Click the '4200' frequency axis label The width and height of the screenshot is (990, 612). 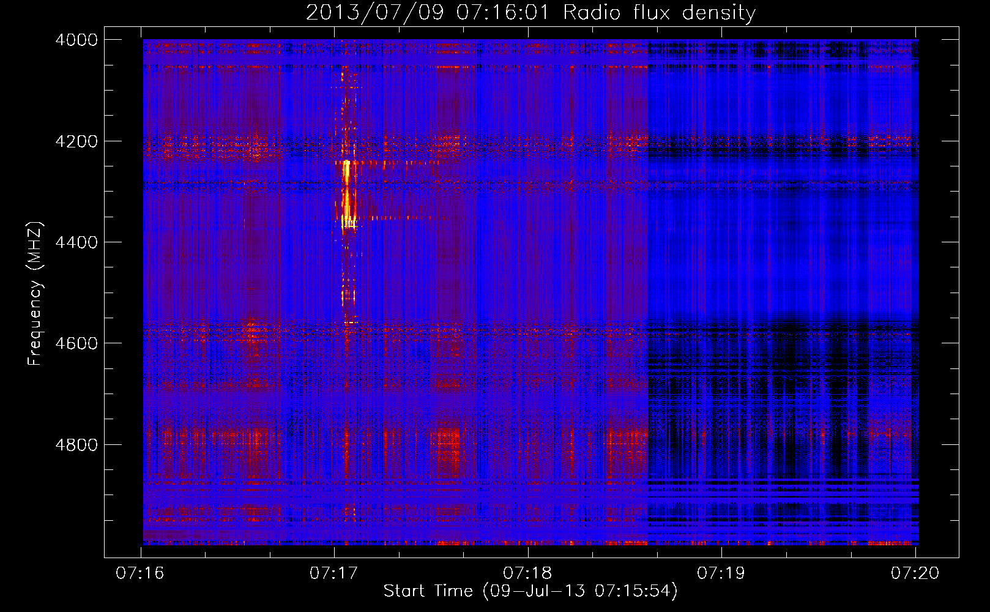[76, 141]
